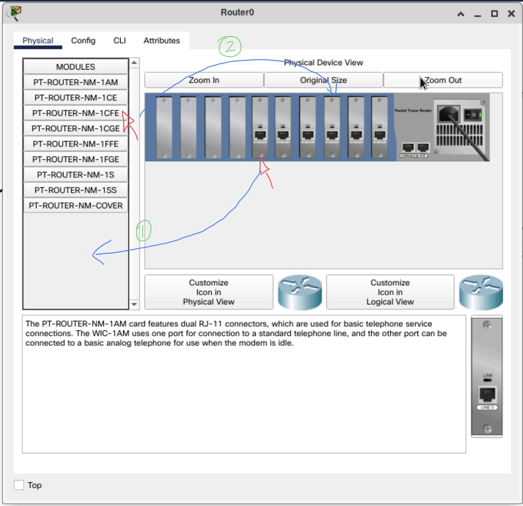The width and height of the screenshot is (523, 506).
Task: Enable the Top checkbox
Action: coord(19,485)
